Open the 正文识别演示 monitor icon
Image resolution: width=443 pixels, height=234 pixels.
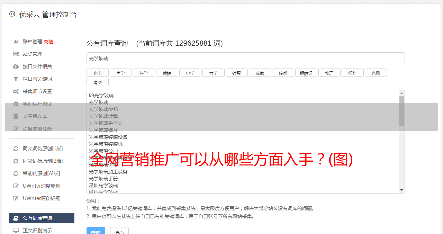16,230
